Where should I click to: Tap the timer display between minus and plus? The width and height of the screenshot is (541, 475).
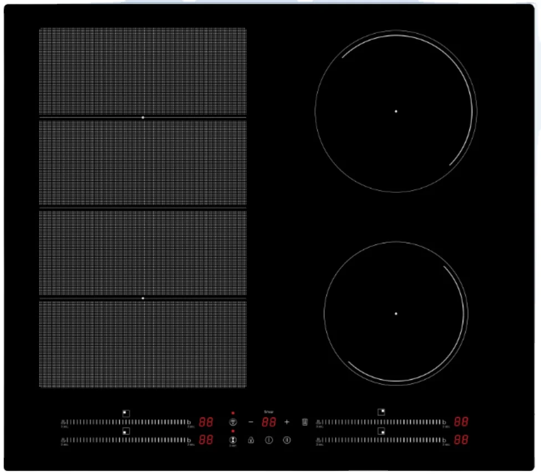click(x=269, y=422)
